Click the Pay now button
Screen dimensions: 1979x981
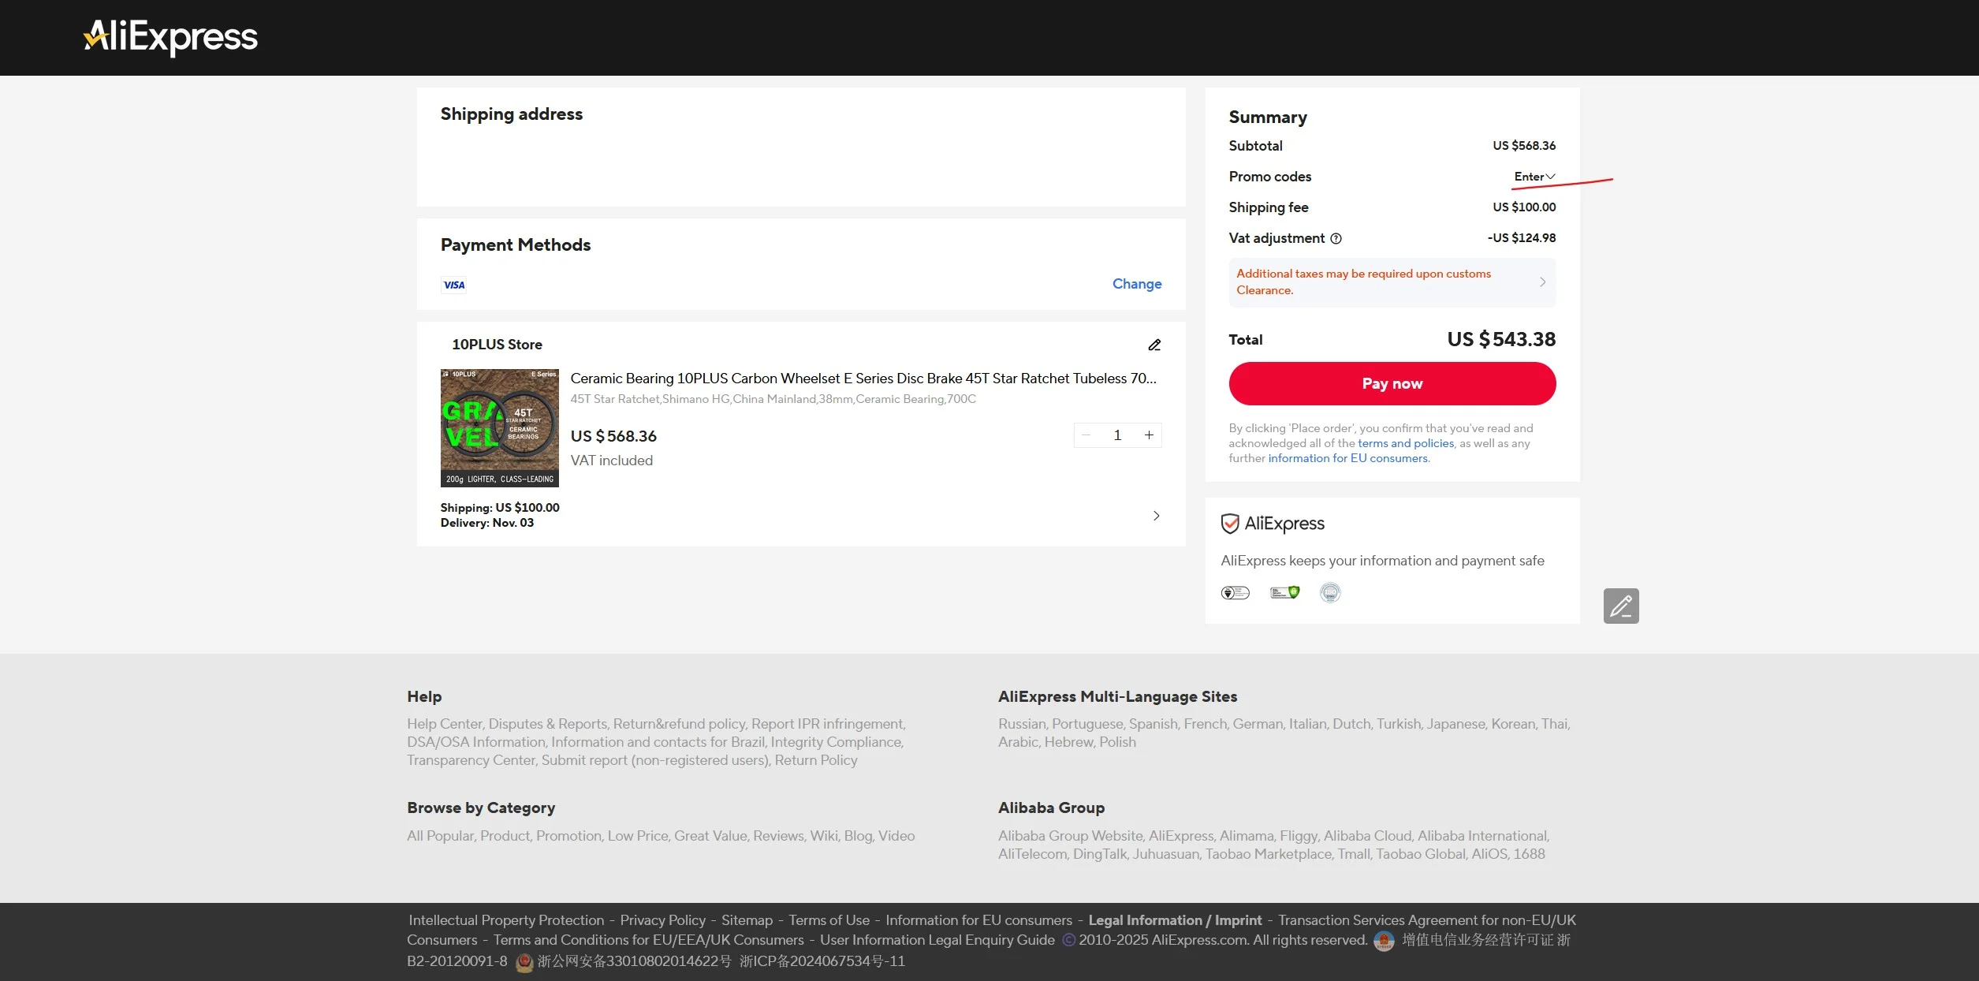tap(1392, 384)
